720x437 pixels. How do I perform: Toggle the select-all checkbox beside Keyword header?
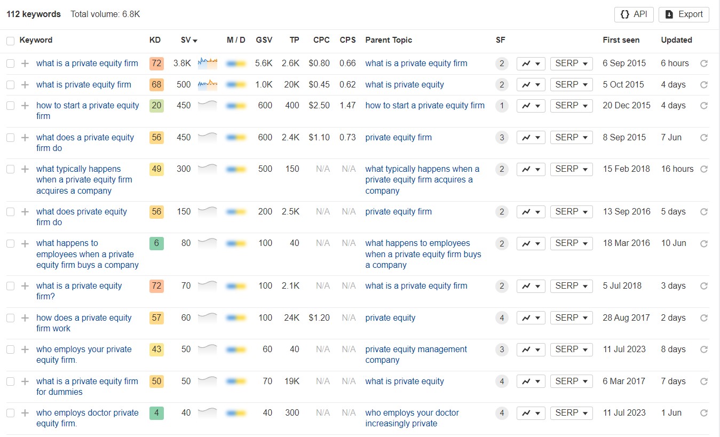tap(11, 41)
